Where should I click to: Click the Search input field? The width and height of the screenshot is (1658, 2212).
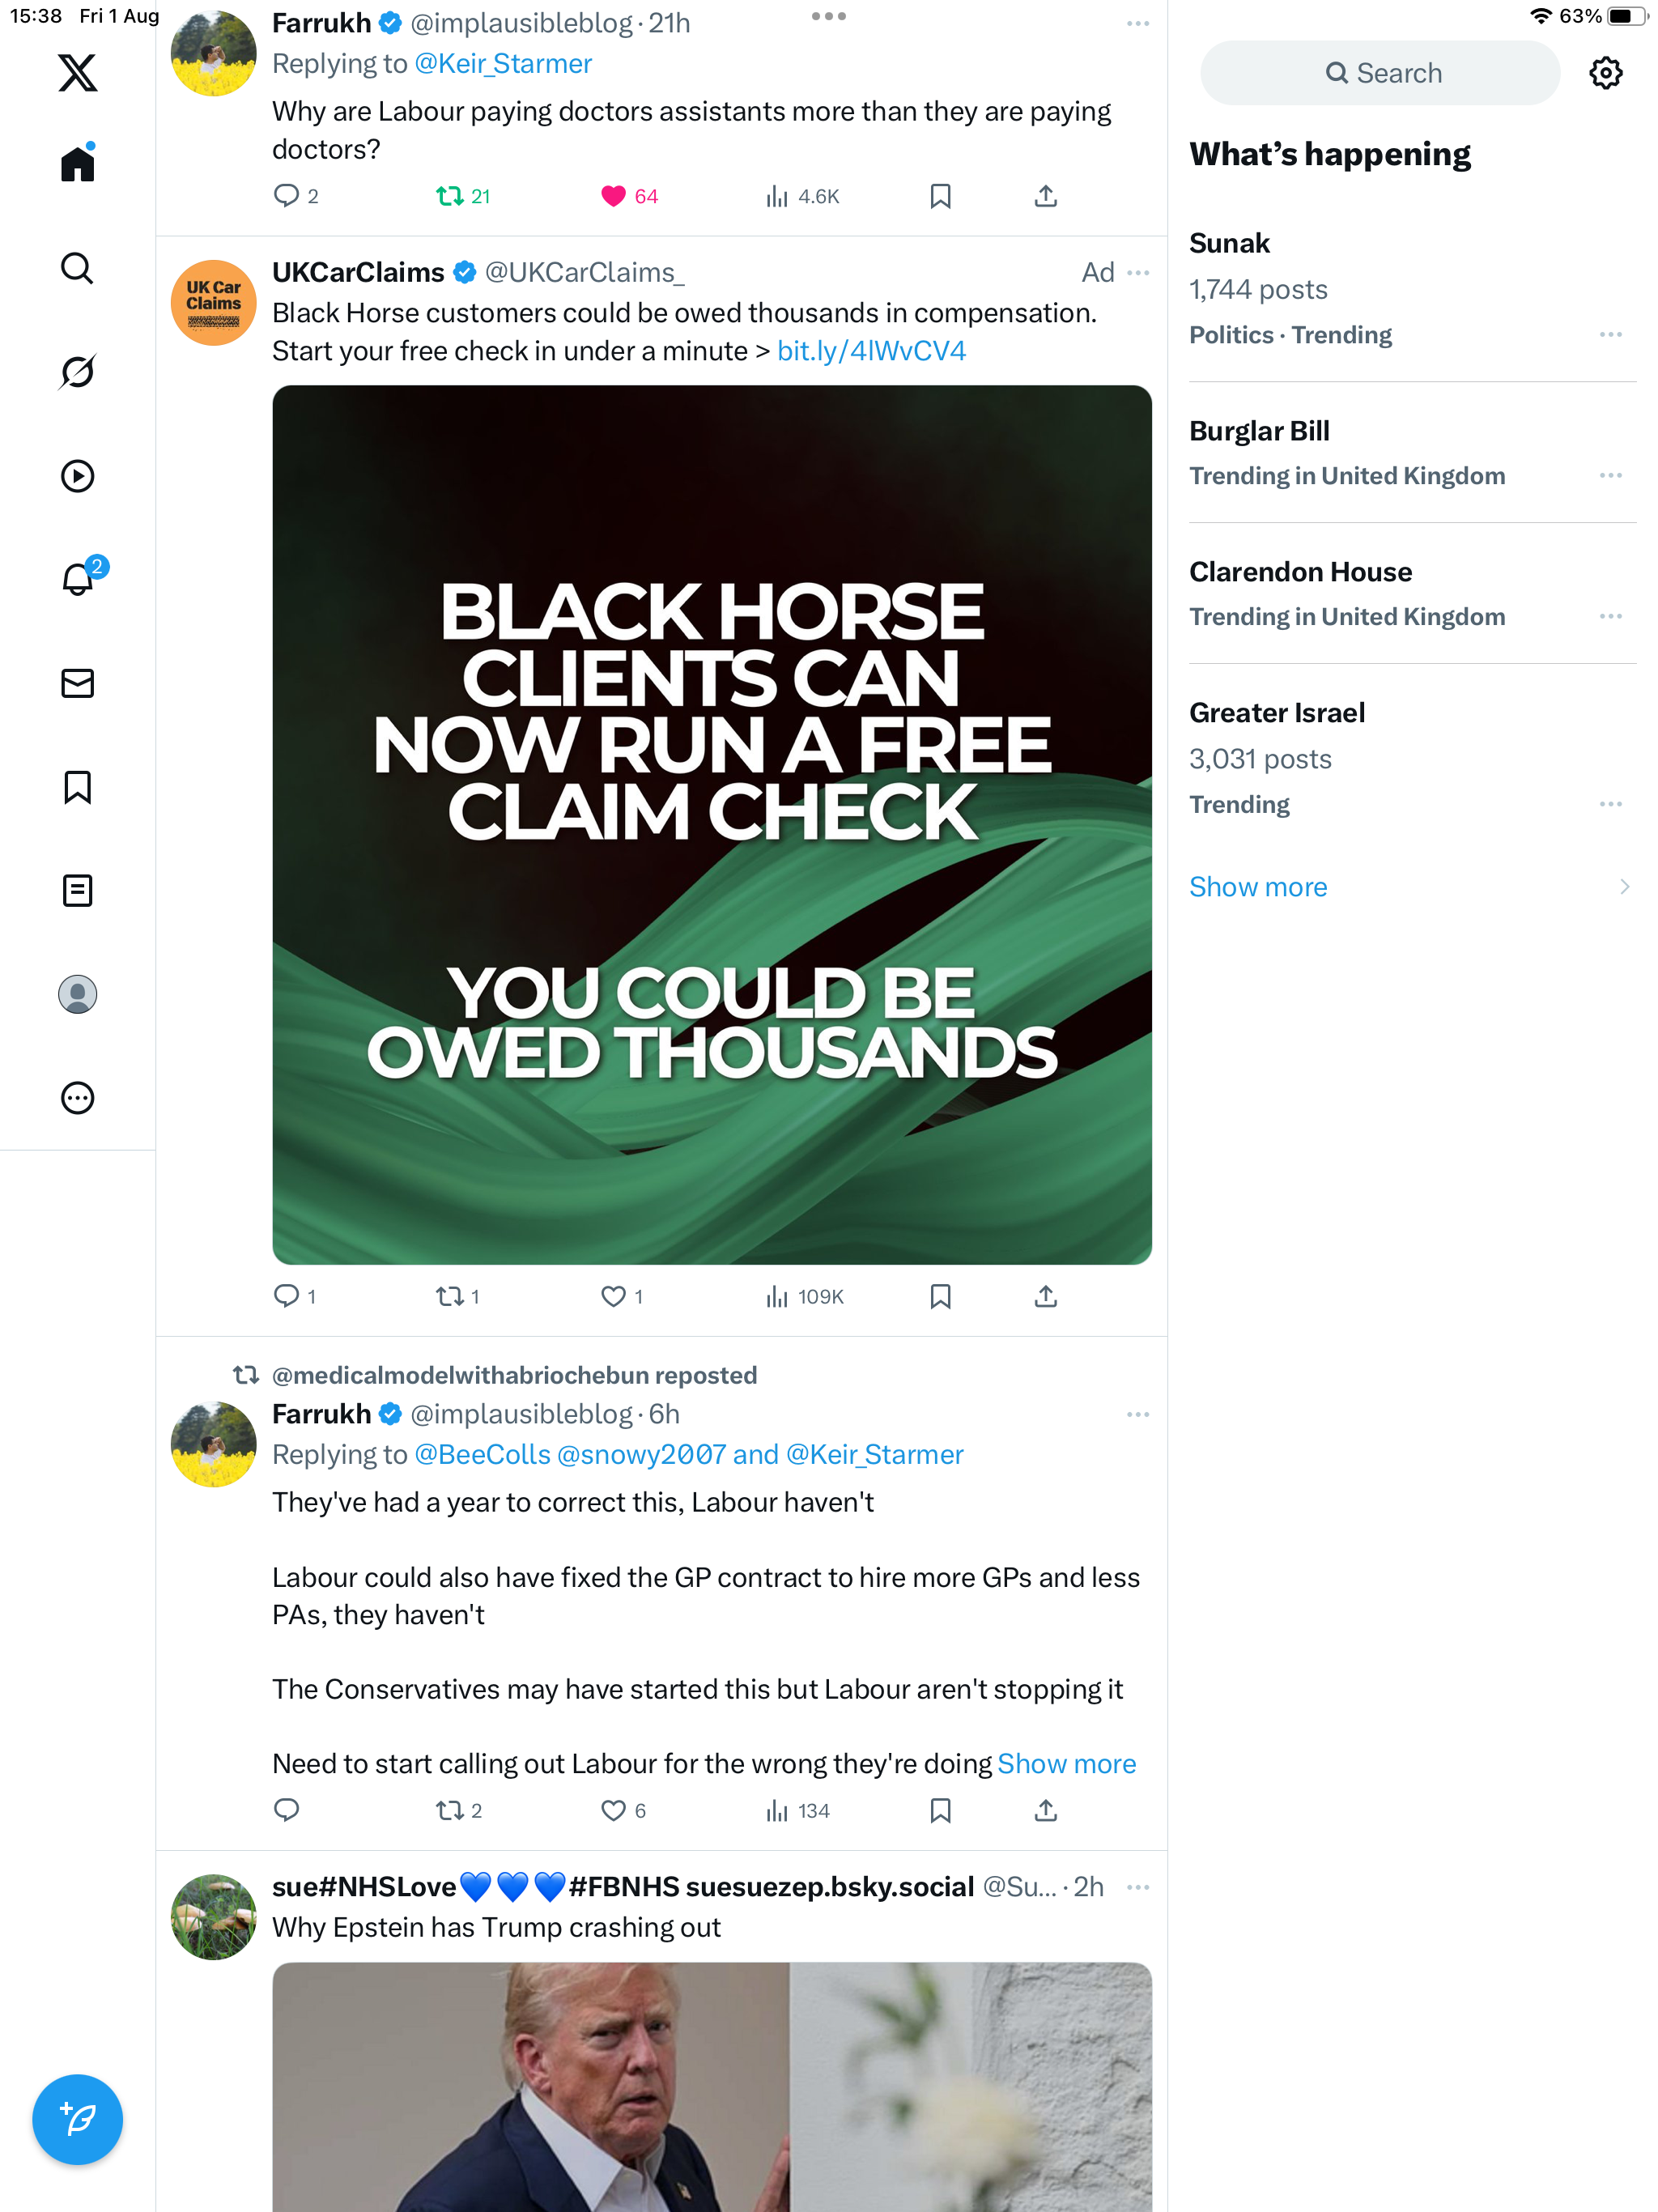[1380, 73]
